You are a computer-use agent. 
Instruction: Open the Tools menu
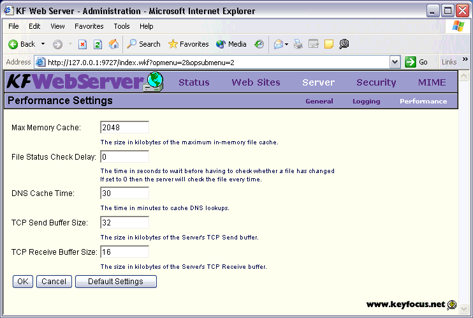[x=122, y=26]
